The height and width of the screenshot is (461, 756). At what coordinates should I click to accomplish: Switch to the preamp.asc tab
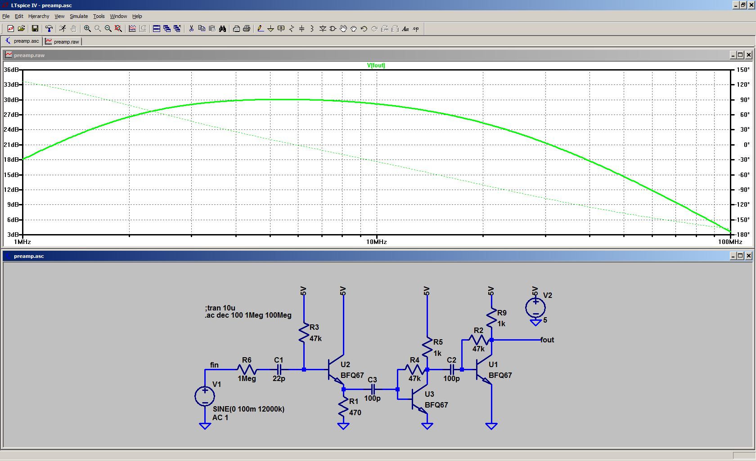tap(22, 41)
